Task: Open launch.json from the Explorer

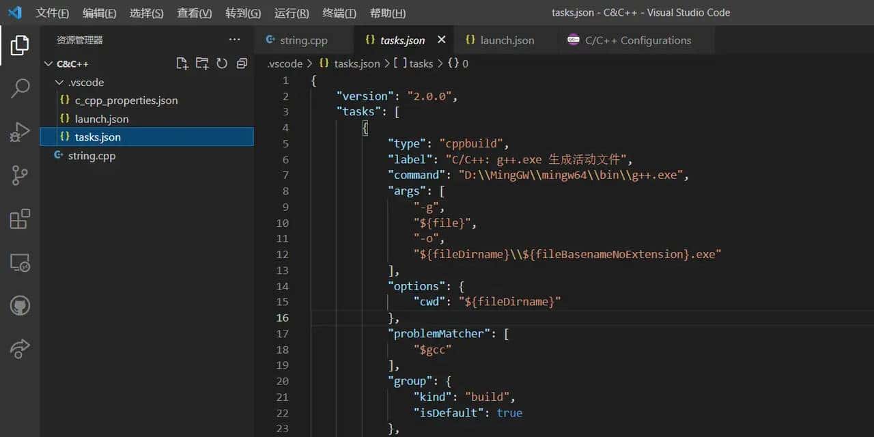Action: (100, 119)
